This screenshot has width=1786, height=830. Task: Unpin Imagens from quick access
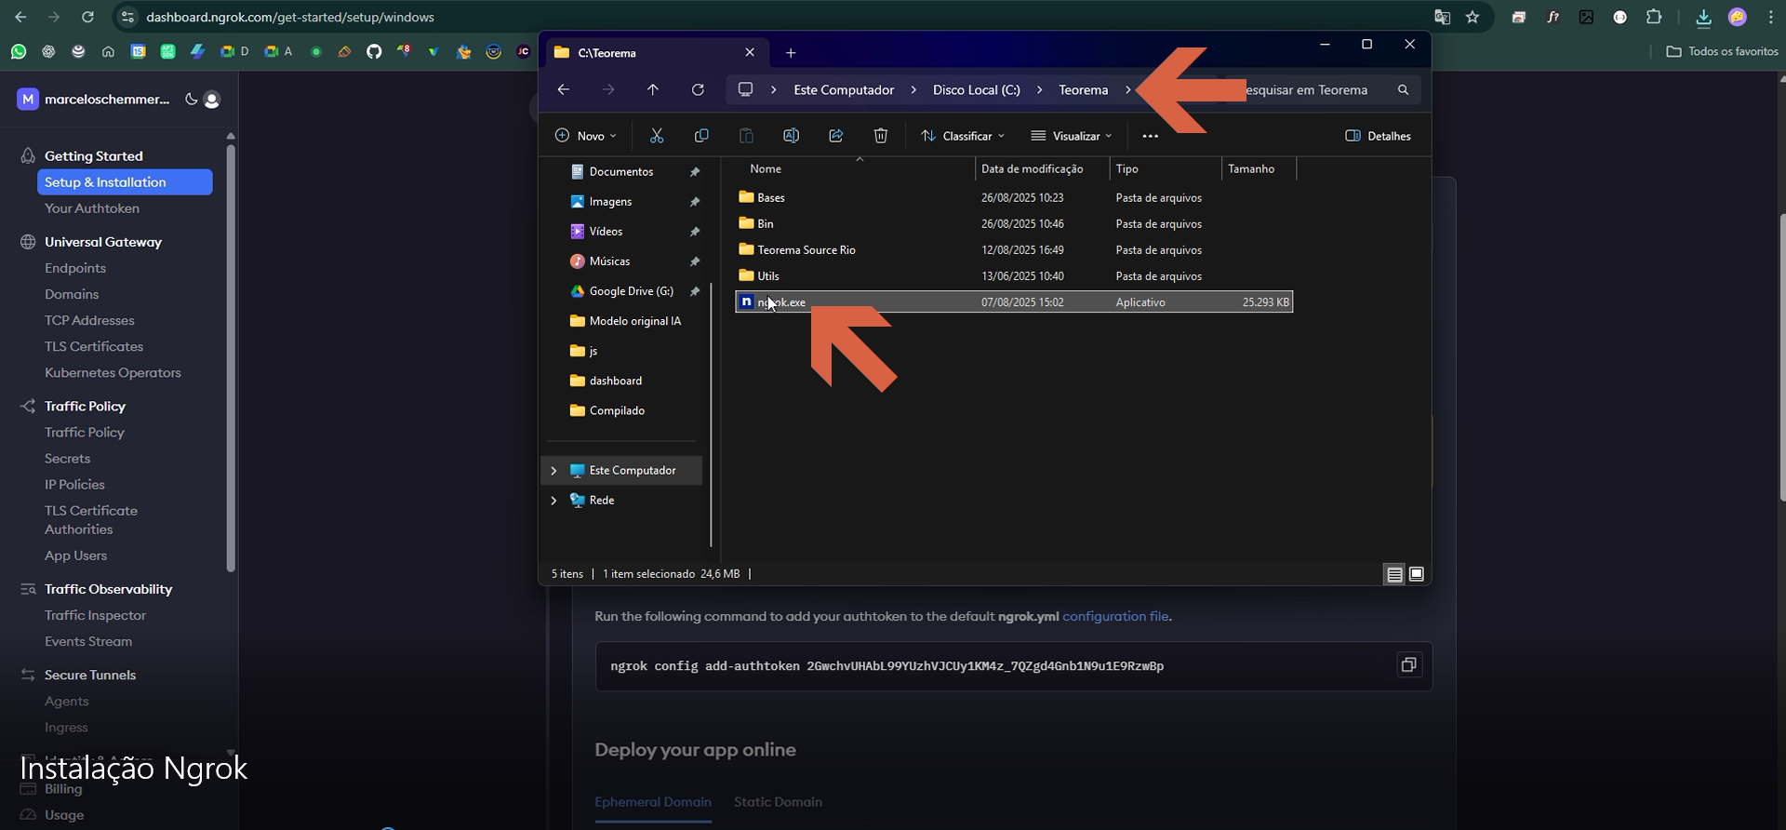(x=694, y=202)
